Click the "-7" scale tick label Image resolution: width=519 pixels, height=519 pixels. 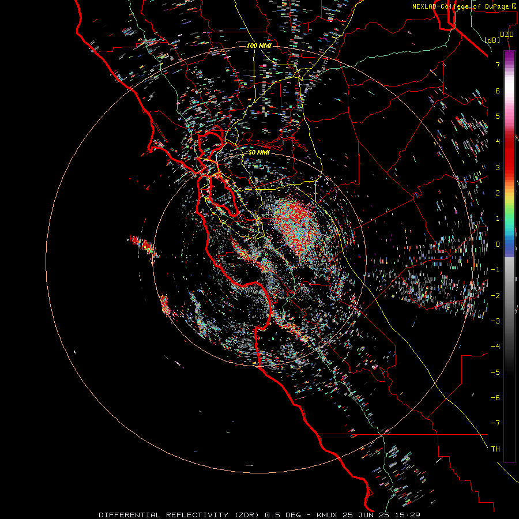495,423
